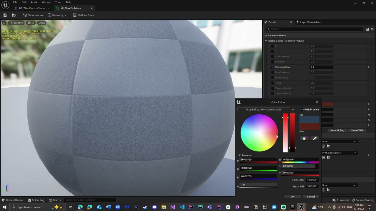Open the Perspective view mode dropdown
This screenshot has height=211, width=376.
coord(16,23)
